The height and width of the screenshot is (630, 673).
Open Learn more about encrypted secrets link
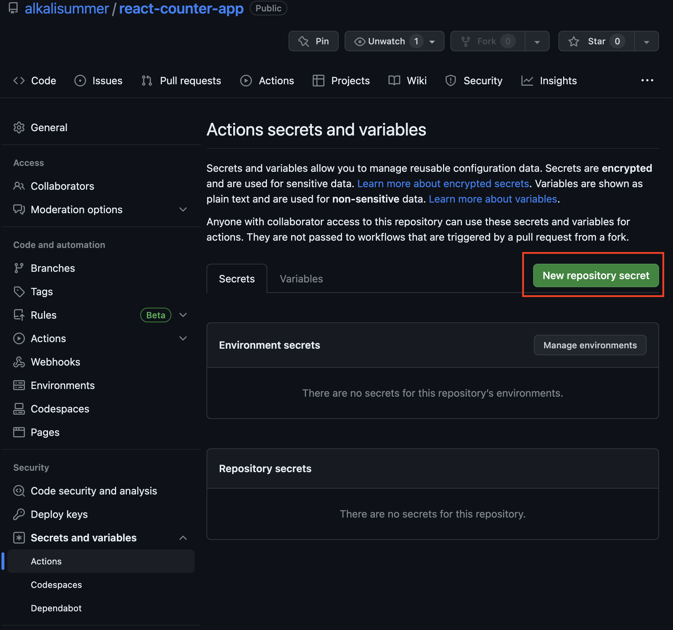443,184
